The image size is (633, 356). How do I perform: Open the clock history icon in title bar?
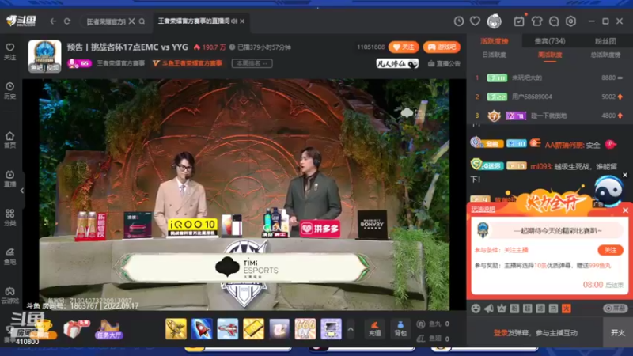click(x=459, y=21)
